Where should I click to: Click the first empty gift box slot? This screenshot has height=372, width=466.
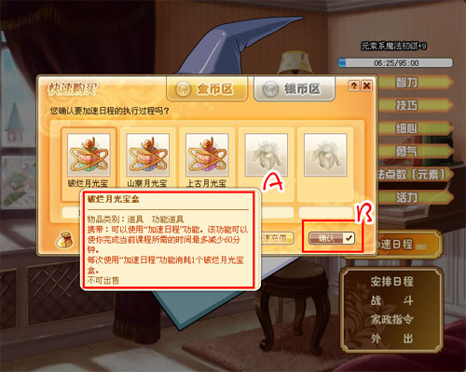[267, 154]
